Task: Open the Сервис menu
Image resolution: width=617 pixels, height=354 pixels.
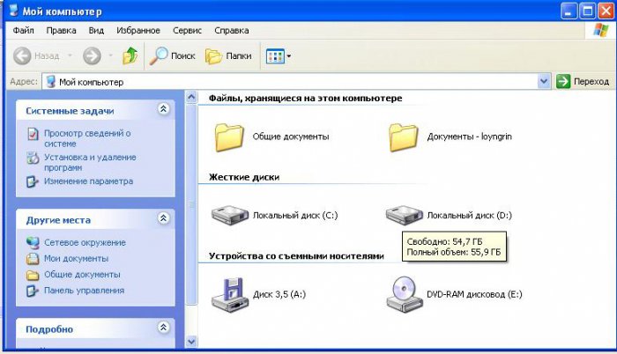Action: [187, 30]
